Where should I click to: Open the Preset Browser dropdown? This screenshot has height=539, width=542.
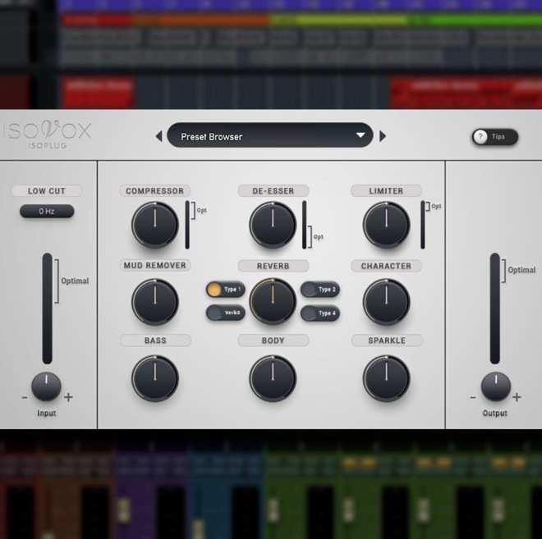click(x=269, y=136)
